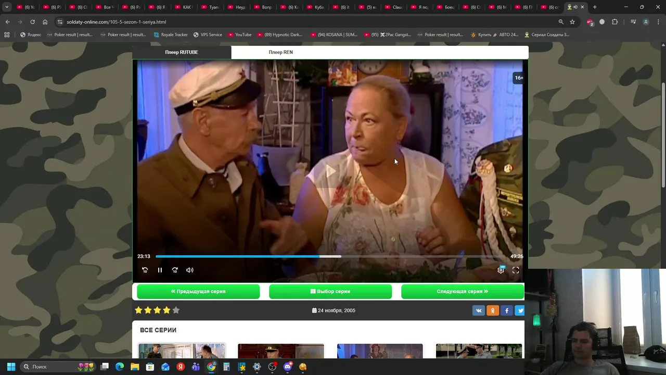Open the Сериал Солдаты 3 bookmark
The image size is (666, 375).
pos(547,35)
